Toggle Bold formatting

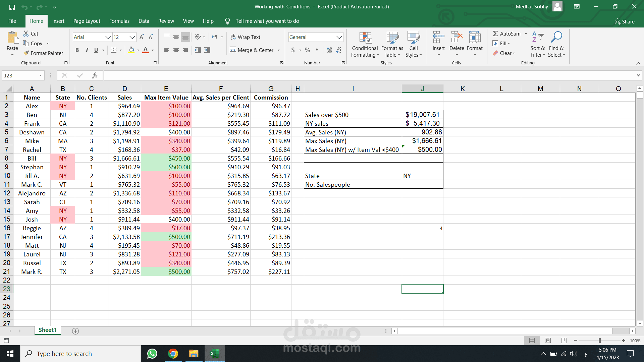point(77,50)
